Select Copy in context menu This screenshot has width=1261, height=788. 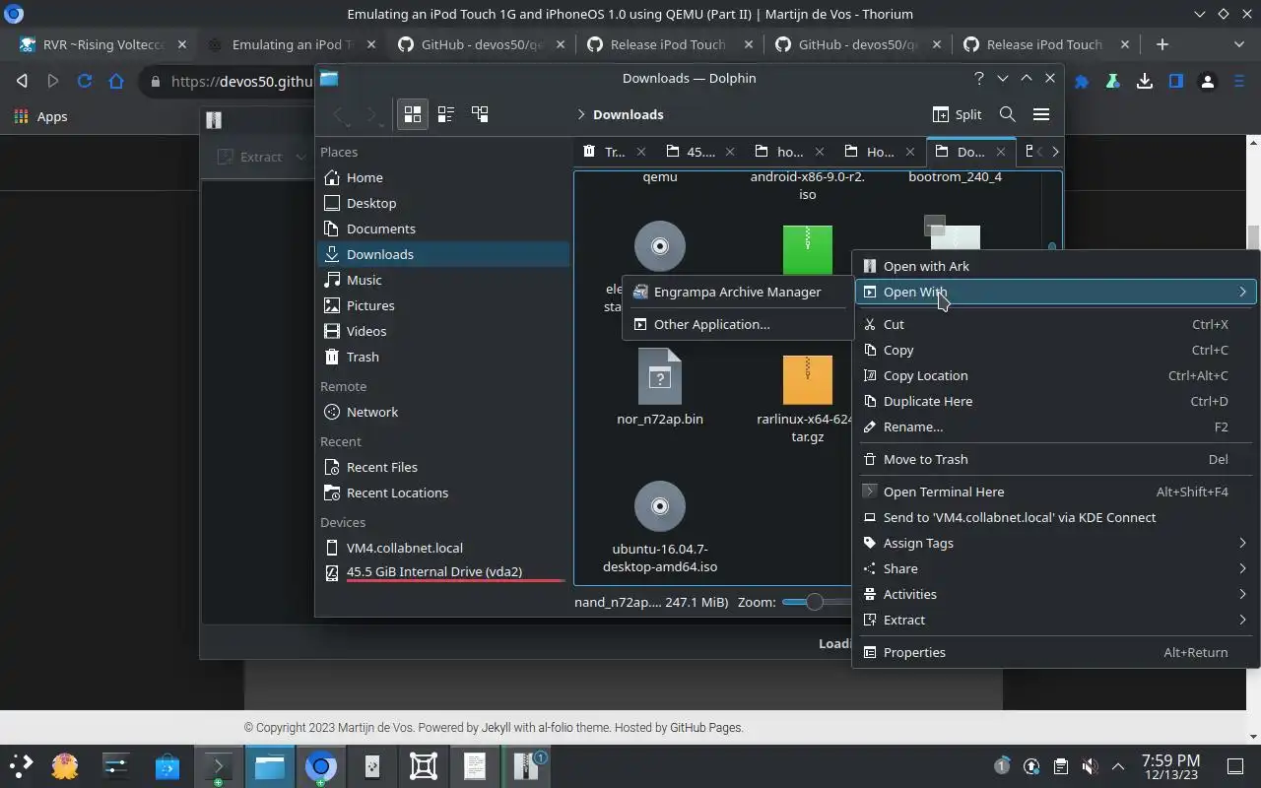click(x=1055, y=350)
